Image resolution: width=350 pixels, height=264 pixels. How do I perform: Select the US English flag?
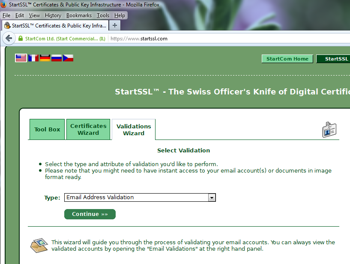[21, 58]
